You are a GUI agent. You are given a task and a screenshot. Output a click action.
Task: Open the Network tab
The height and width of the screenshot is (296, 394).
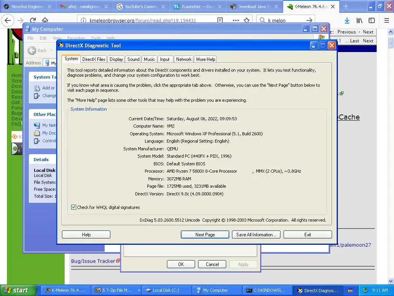tap(184, 59)
